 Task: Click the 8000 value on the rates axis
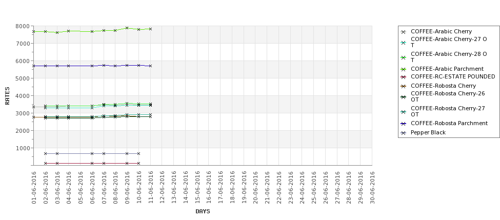(23, 26)
